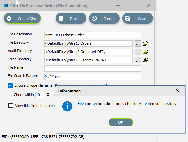188x142 pixels.
Task: Decrease the Check within value
Action: tap(48, 96)
